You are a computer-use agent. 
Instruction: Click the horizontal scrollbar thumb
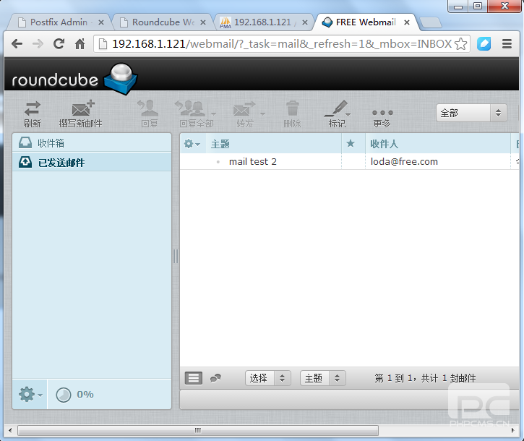coord(198,430)
